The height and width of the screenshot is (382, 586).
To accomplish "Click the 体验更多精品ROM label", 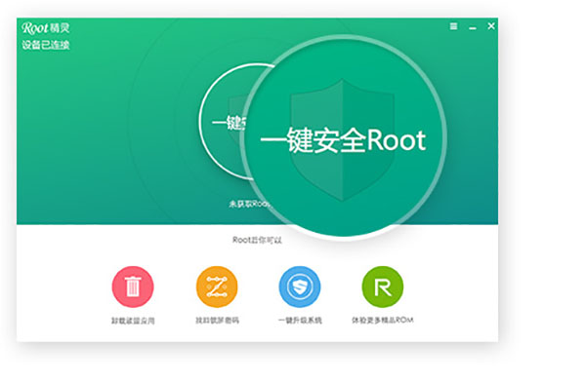I will coord(382,320).
